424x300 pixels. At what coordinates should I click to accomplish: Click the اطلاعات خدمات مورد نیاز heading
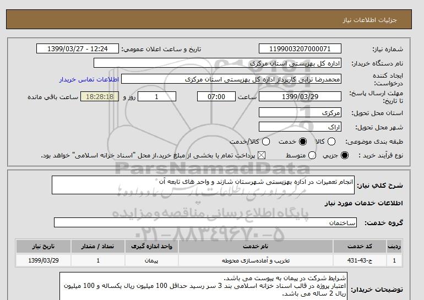point(363,203)
